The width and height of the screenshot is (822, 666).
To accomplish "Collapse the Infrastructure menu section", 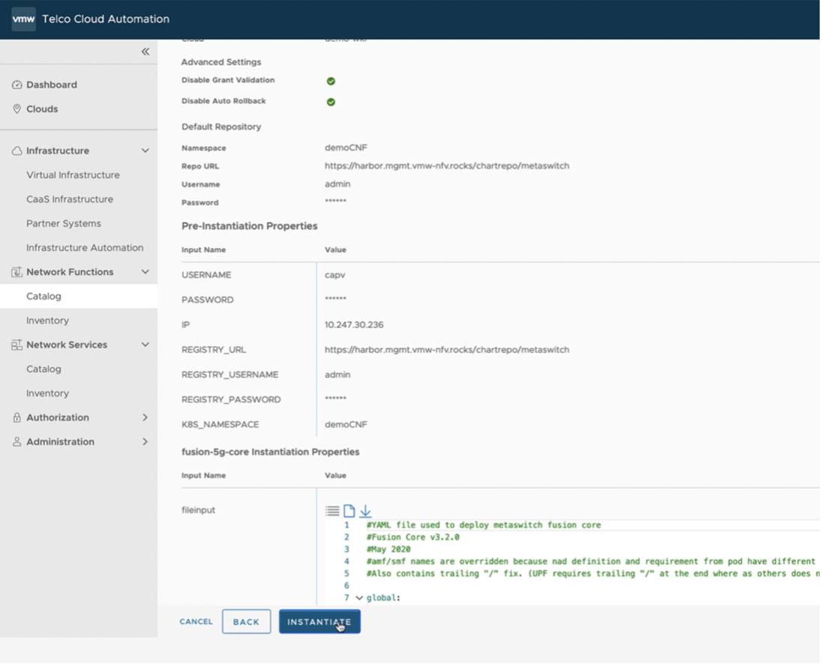I will [145, 151].
